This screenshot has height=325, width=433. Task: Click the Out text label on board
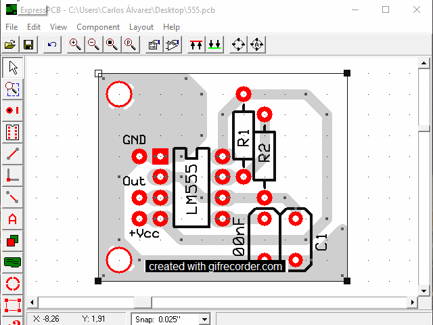(x=134, y=181)
